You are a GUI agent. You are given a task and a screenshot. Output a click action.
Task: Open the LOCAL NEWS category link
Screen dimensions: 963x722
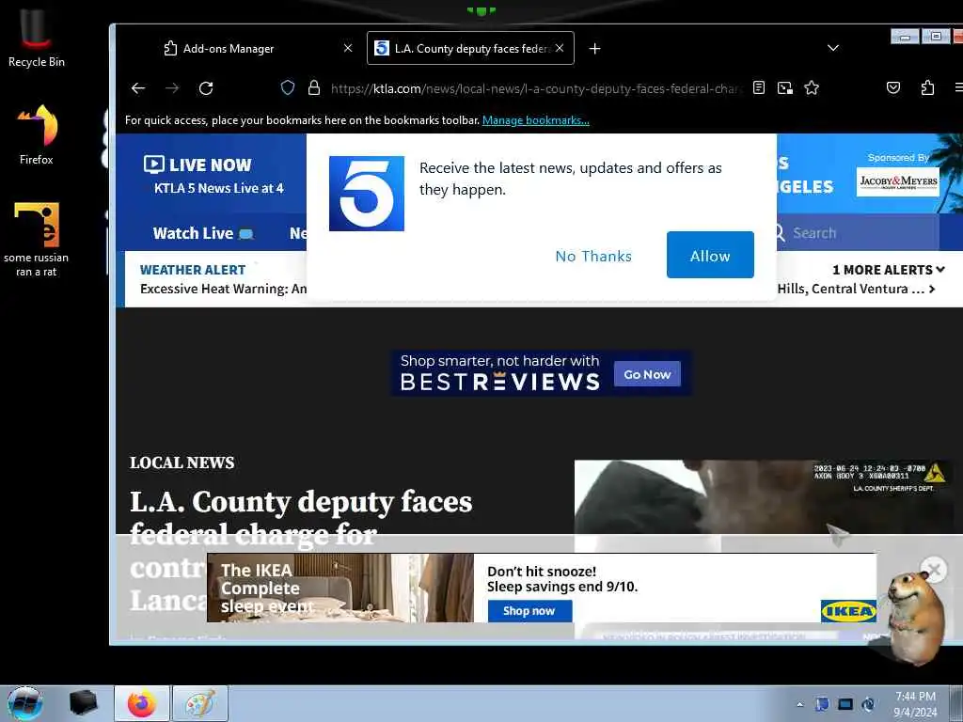(x=182, y=463)
